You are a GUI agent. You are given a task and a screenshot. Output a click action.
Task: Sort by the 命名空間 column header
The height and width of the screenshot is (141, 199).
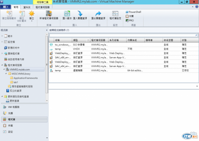click(x=171, y=40)
